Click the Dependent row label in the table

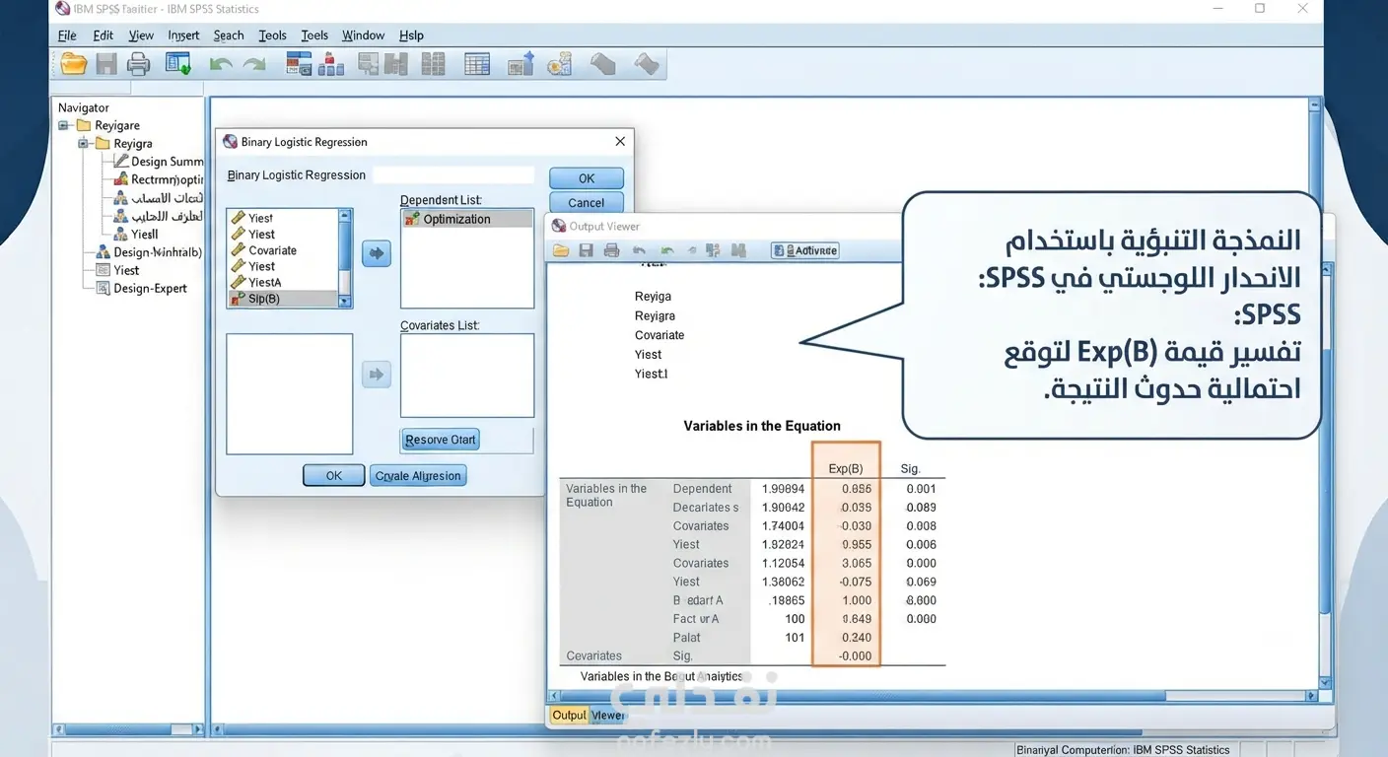702,489
